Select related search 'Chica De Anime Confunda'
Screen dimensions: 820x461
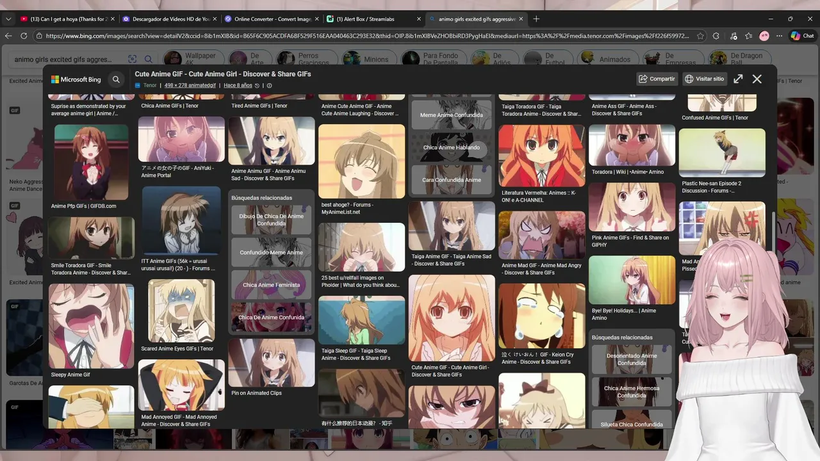point(272,317)
